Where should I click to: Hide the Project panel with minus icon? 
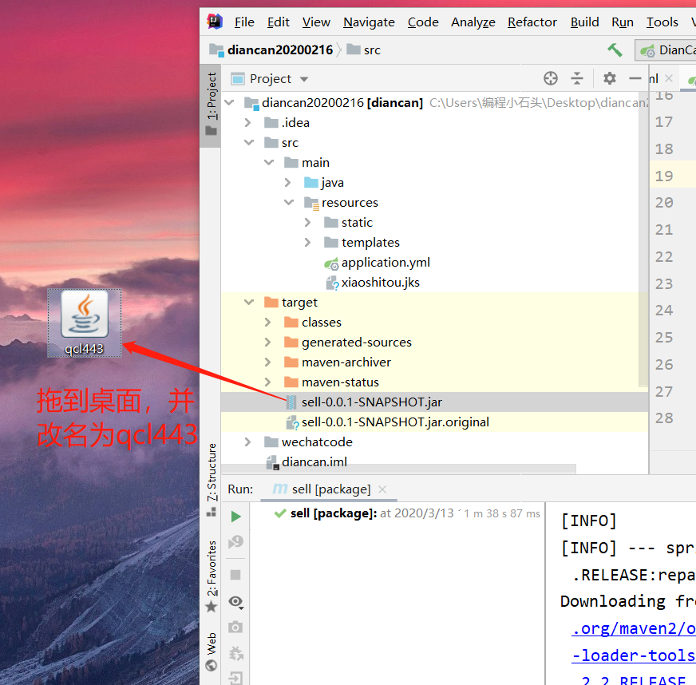coord(635,78)
